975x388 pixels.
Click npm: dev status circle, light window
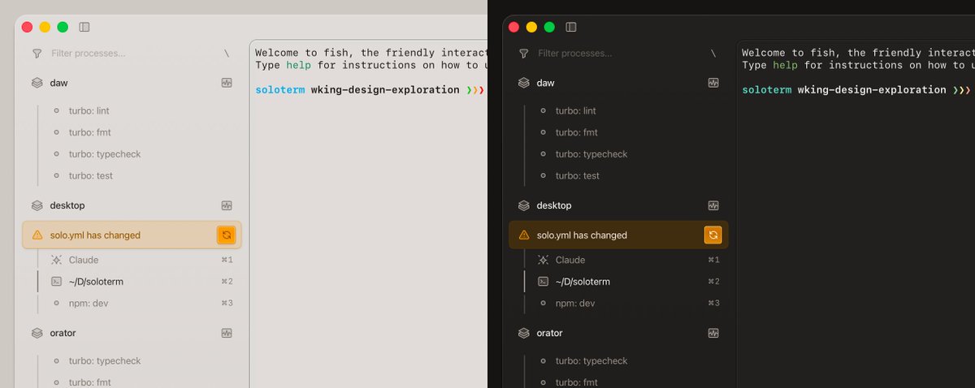(x=56, y=303)
